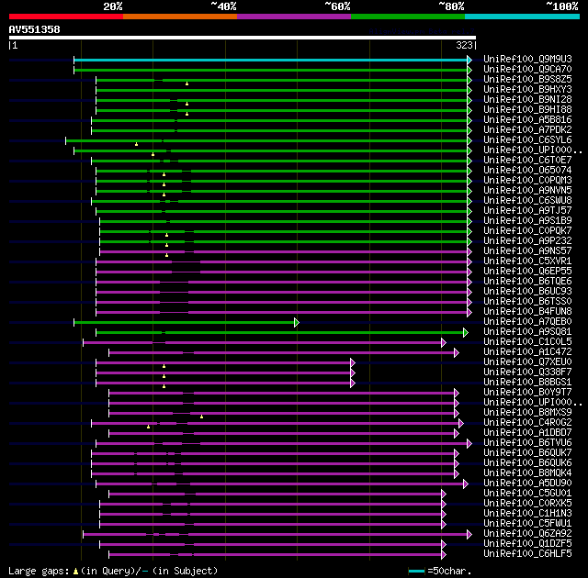
Task: Open the UniRef100_B4FUN8 hit label
Action: pyautogui.click(x=527, y=311)
